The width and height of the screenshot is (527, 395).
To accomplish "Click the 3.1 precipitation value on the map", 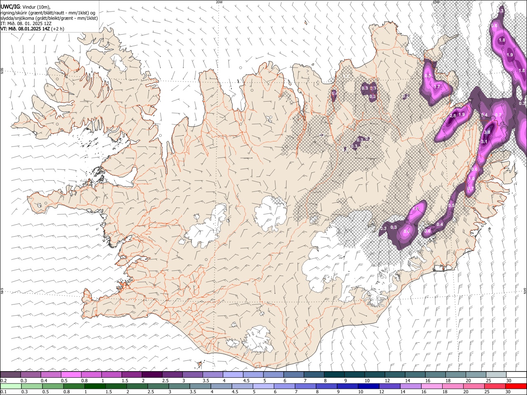I will point(484,142).
